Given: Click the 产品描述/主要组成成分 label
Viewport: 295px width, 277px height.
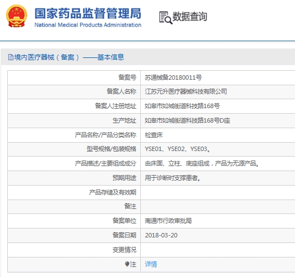Looking at the screenshot, I should tap(106, 163).
